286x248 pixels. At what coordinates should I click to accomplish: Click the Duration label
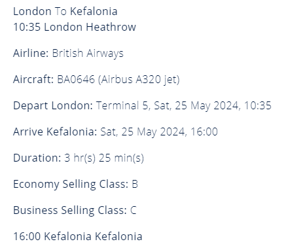click(37, 158)
